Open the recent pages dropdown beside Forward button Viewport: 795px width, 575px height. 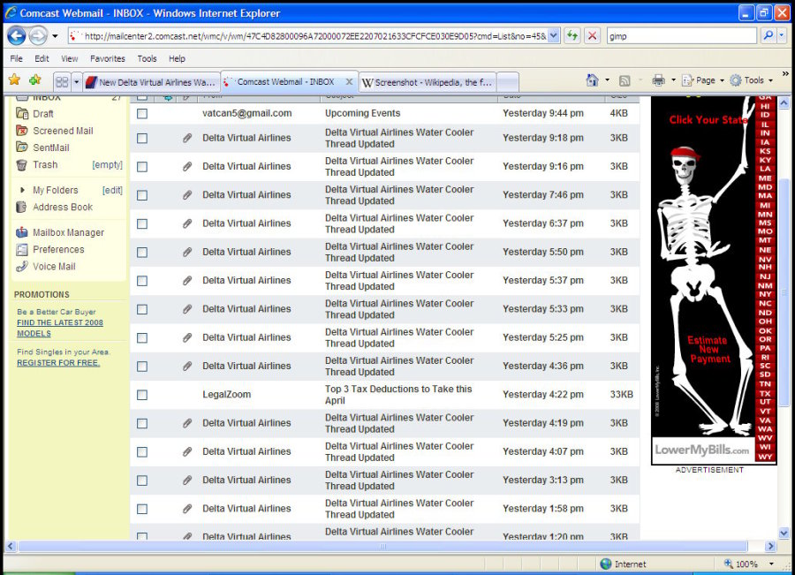pyautogui.click(x=55, y=36)
